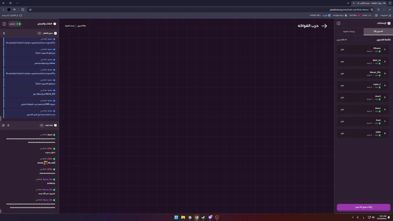Click the تكول بصوت chat message
This screenshot has width=393, height=221.
tap(50, 153)
